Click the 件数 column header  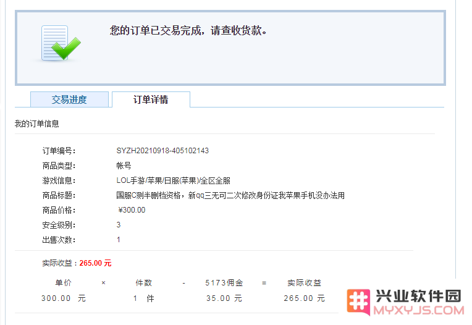[x=144, y=283]
